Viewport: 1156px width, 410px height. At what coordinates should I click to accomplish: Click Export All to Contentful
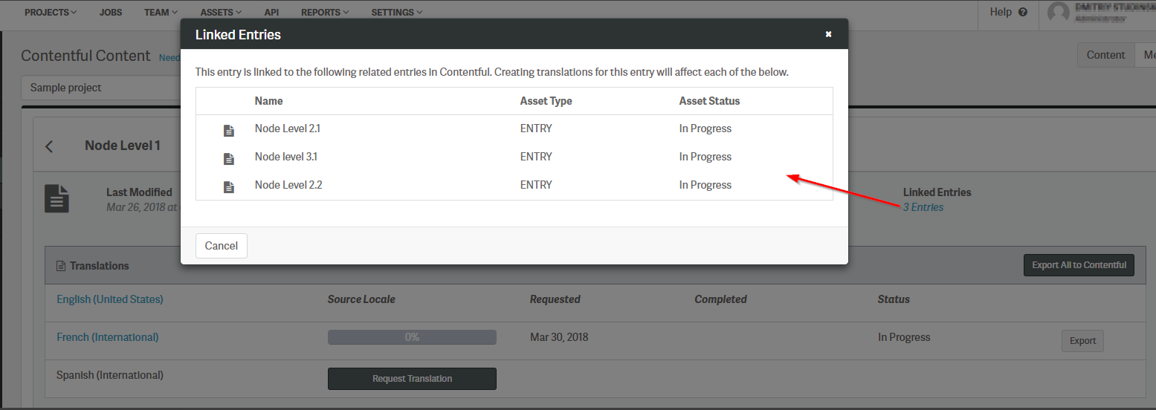1079,265
